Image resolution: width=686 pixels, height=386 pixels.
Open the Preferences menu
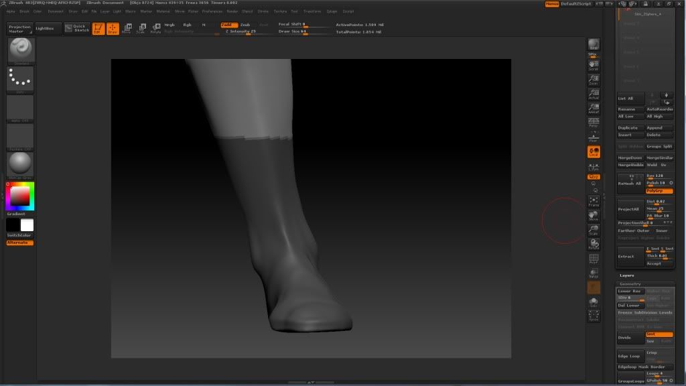212,11
